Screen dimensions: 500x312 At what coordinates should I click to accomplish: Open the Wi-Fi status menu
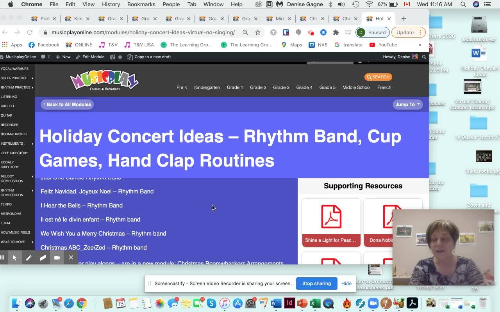[x=369, y=4]
